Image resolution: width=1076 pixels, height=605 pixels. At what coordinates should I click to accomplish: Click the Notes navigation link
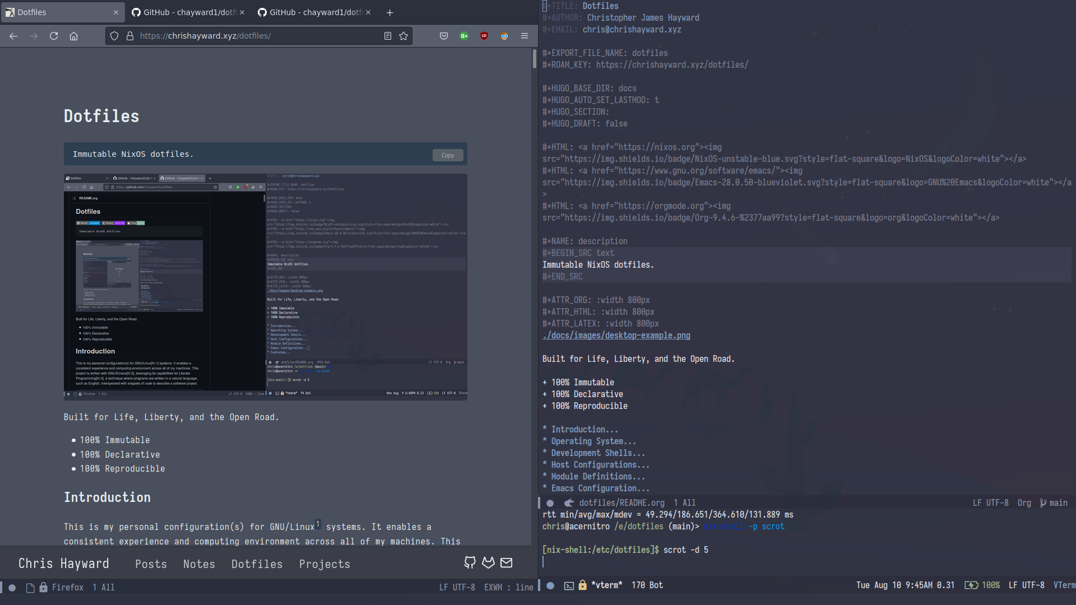click(200, 564)
